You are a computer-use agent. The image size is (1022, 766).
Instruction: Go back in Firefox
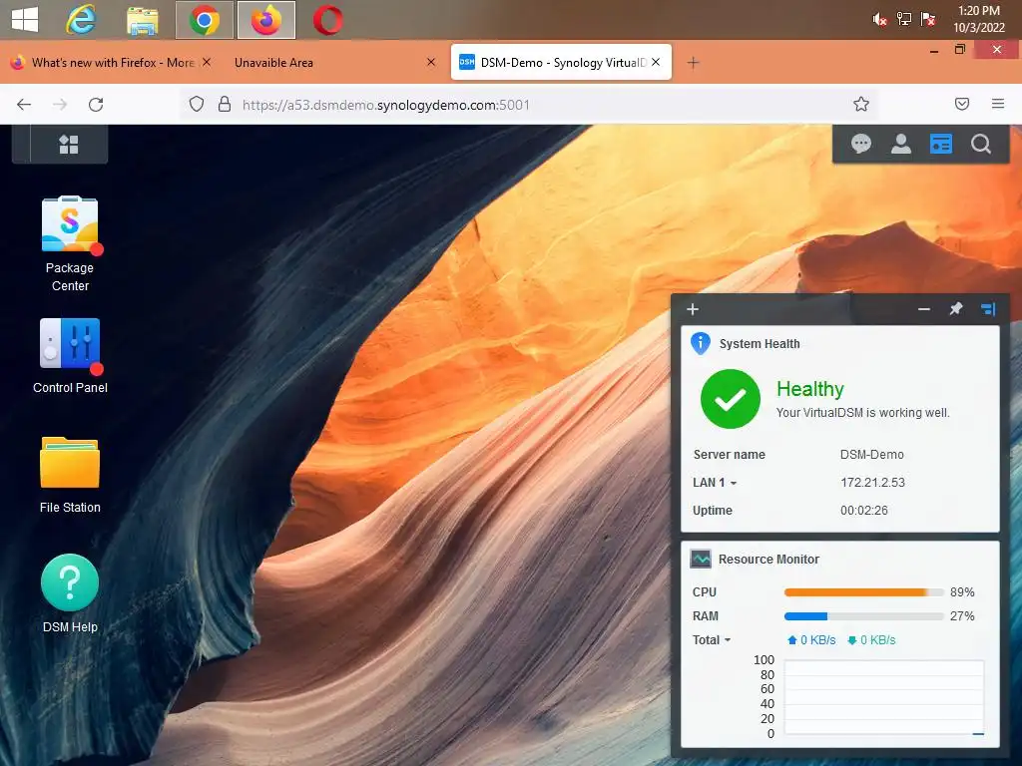click(24, 104)
